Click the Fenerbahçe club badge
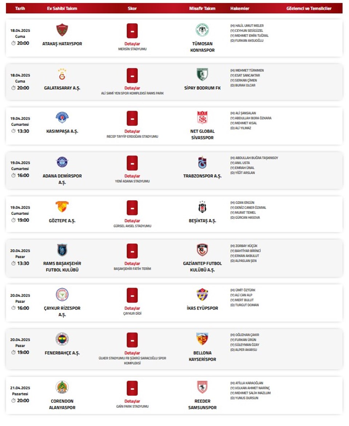 coord(62,339)
